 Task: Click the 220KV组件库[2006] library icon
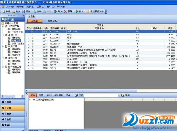(x=34, y=100)
